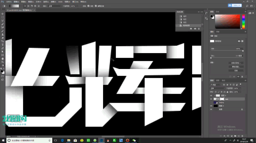Select the Path Selection arrow tool
256x143 pixels.
pos(2,52)
